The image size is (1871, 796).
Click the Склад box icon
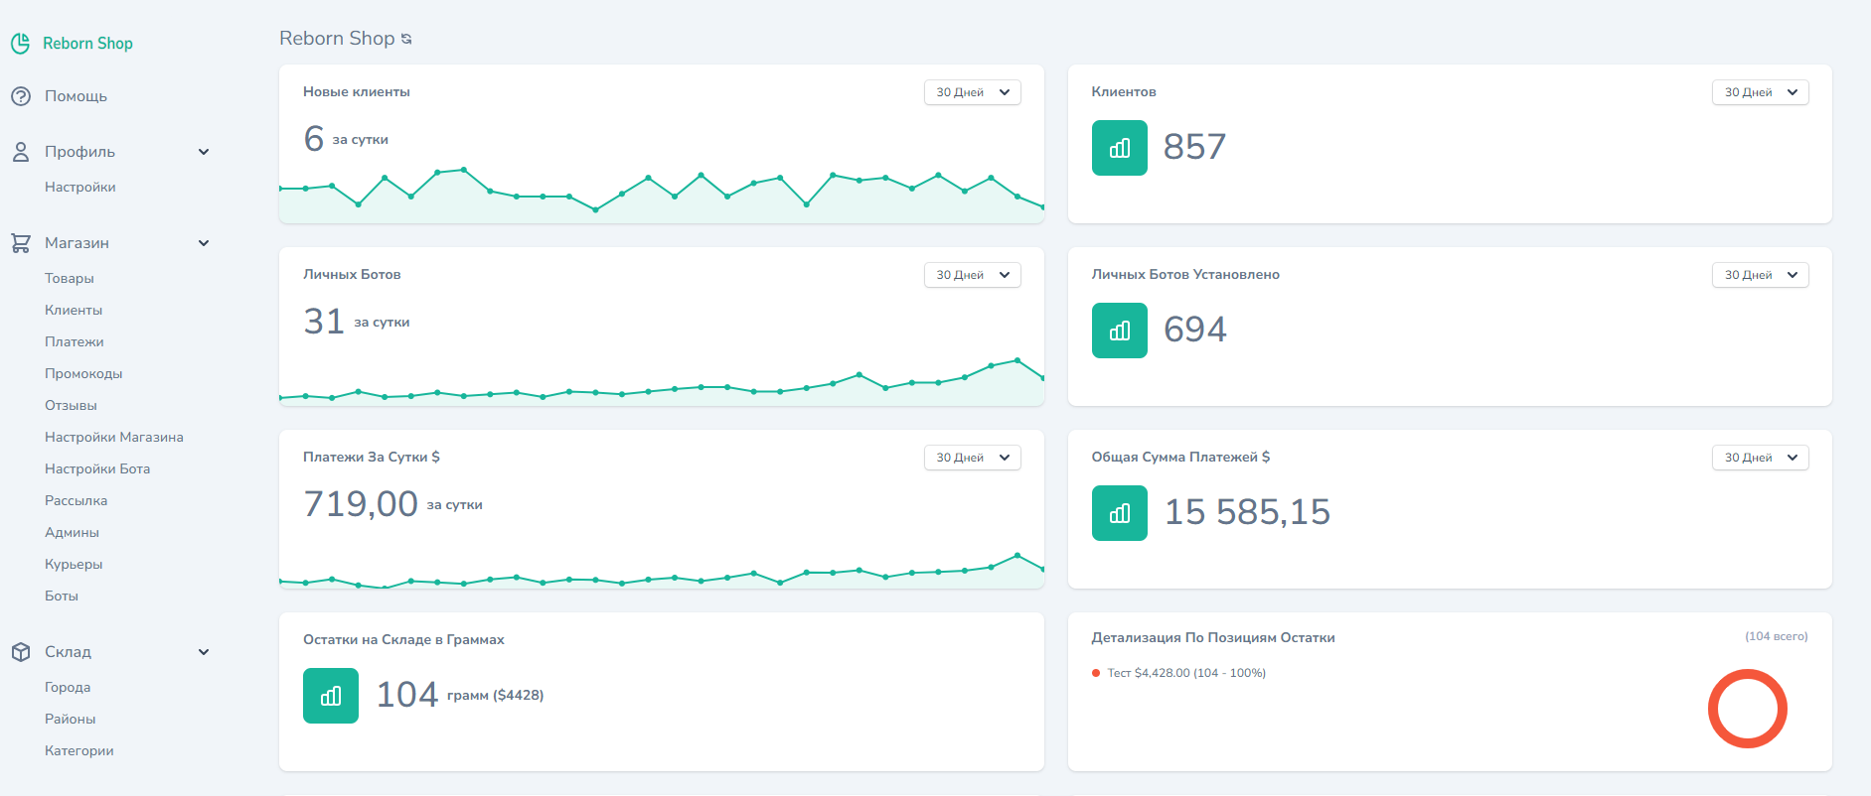[x=20, y=652]
